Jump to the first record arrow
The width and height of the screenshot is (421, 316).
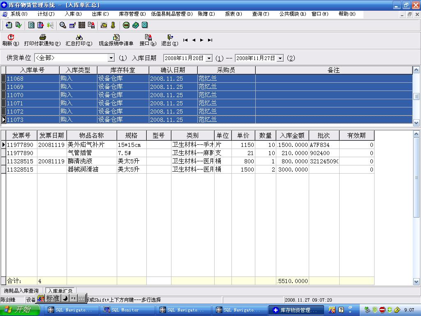(185, 40)
